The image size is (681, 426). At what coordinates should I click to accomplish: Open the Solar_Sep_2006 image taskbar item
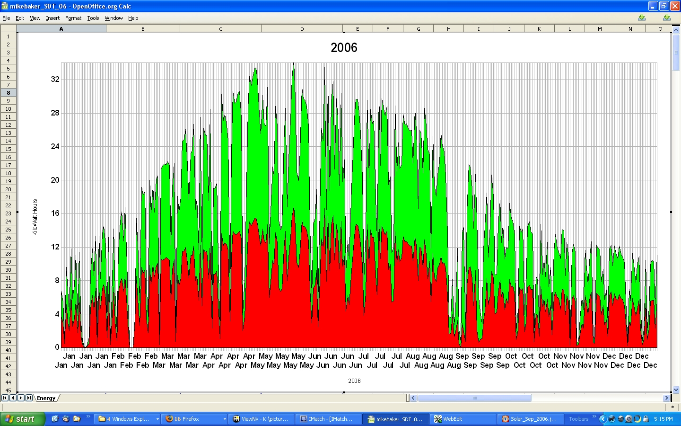[x=530, y=419]
